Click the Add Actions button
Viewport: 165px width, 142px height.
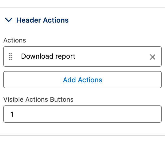click(82, 80)
